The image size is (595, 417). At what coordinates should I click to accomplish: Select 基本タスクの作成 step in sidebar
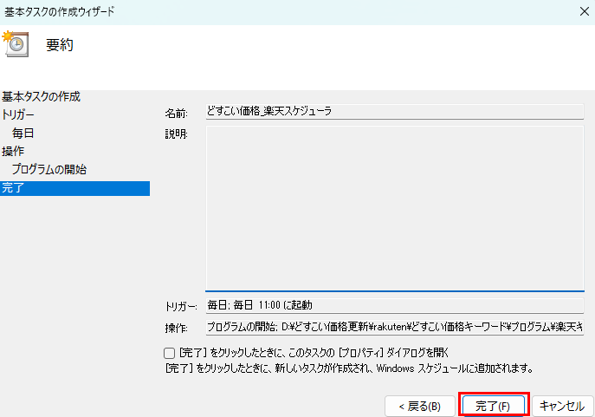[41, 97]
